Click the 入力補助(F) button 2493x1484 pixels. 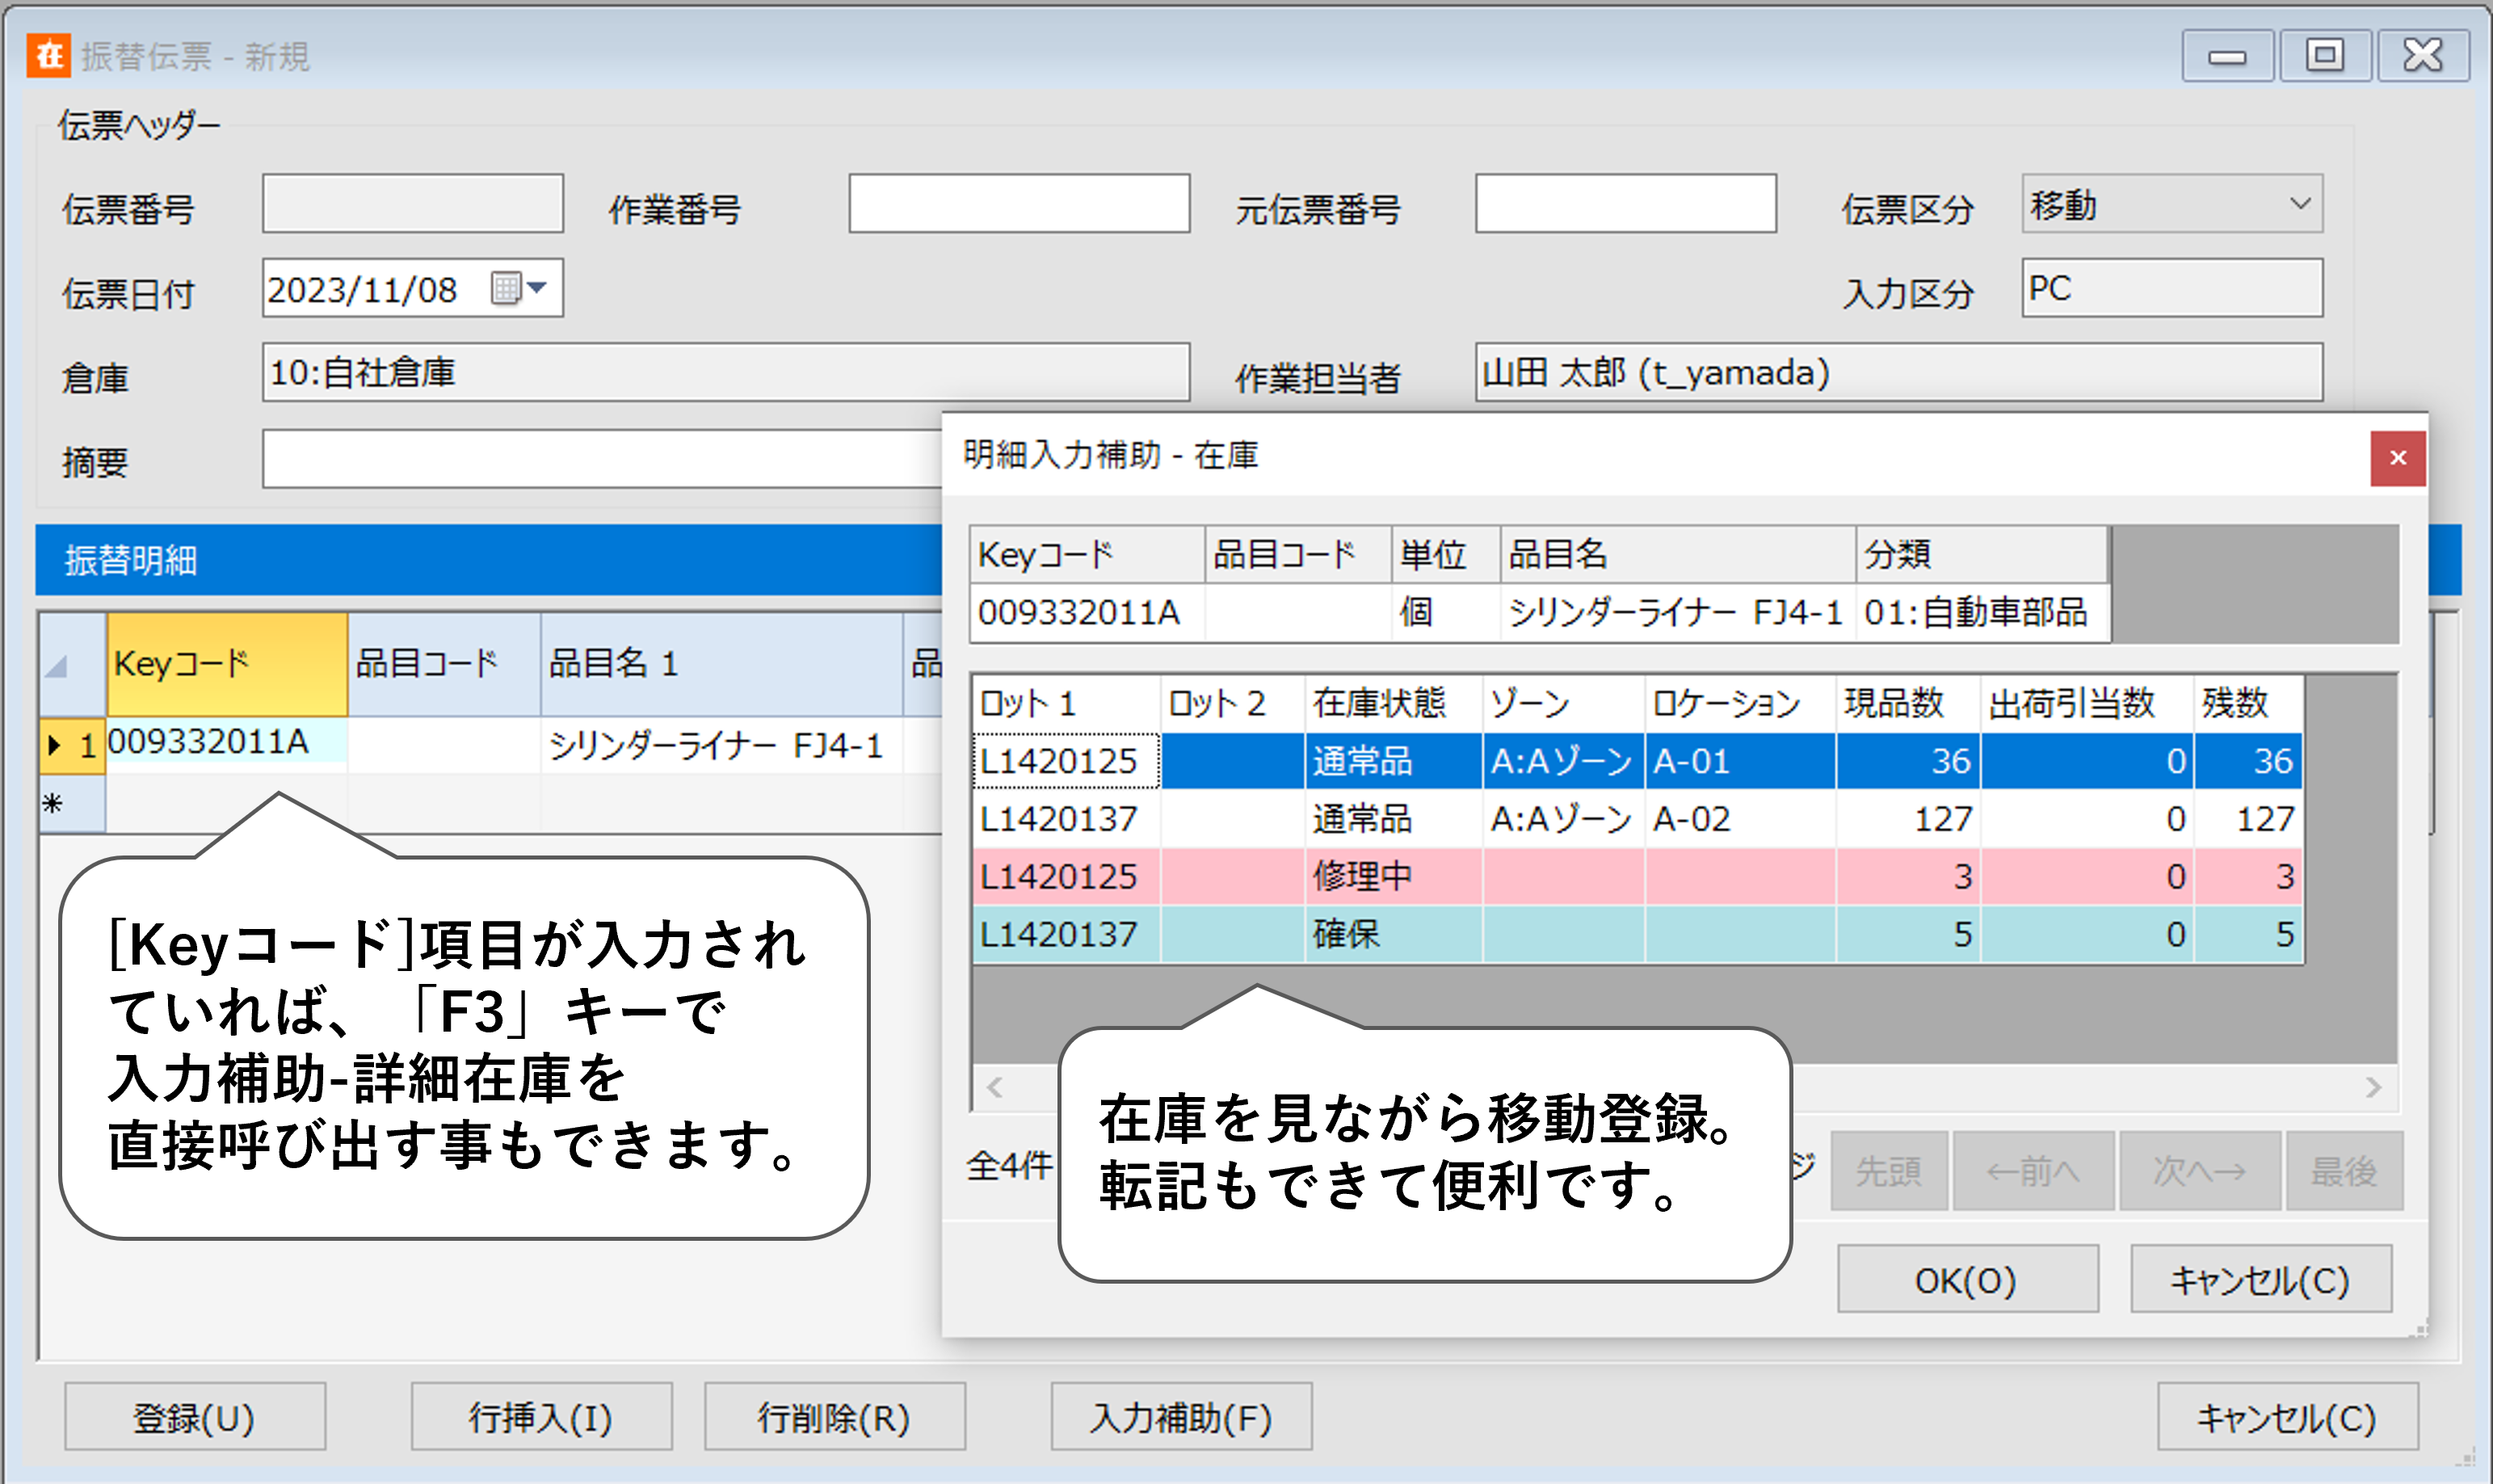[x=1181, y=1416]
